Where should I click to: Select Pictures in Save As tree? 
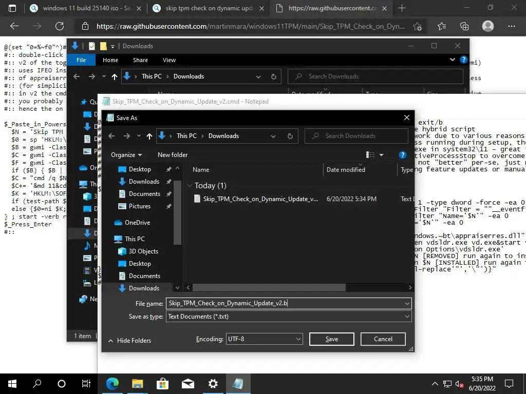point(140,206)
